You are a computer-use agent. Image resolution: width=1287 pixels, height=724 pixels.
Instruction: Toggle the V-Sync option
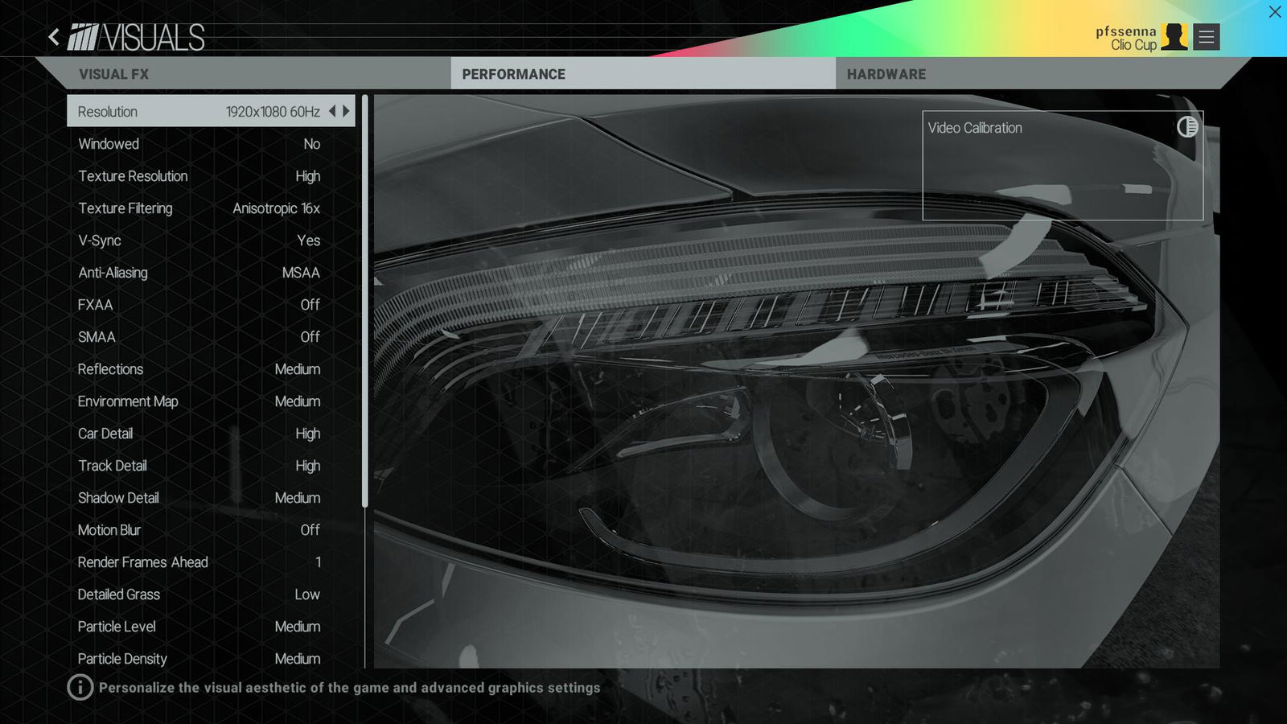(210, 241)
